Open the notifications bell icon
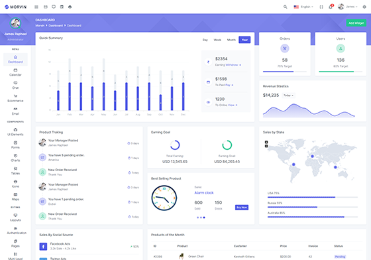 coord(331,7)
